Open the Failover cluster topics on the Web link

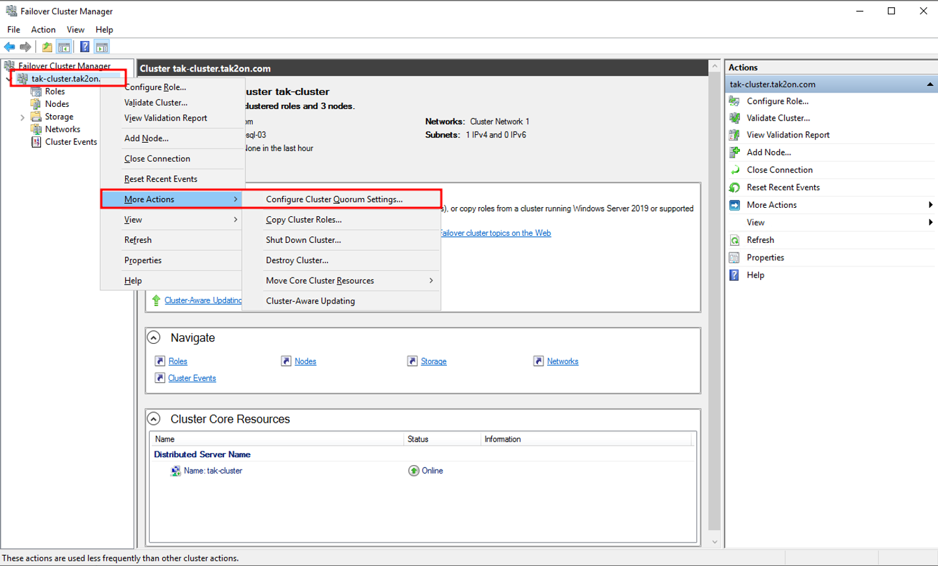(x=496, y=233)
